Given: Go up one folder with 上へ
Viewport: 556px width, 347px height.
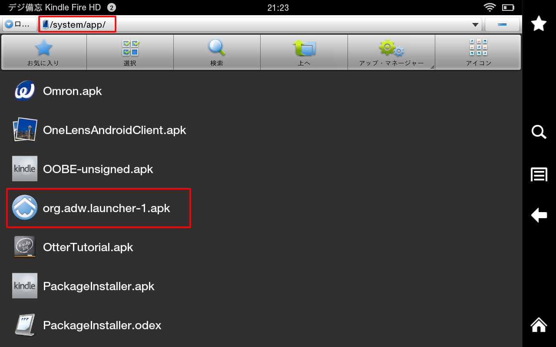Looking at the screenshot, I should coord(304,52).
